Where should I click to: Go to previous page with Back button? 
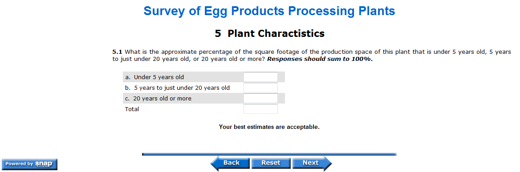click(x=230, y=163)
